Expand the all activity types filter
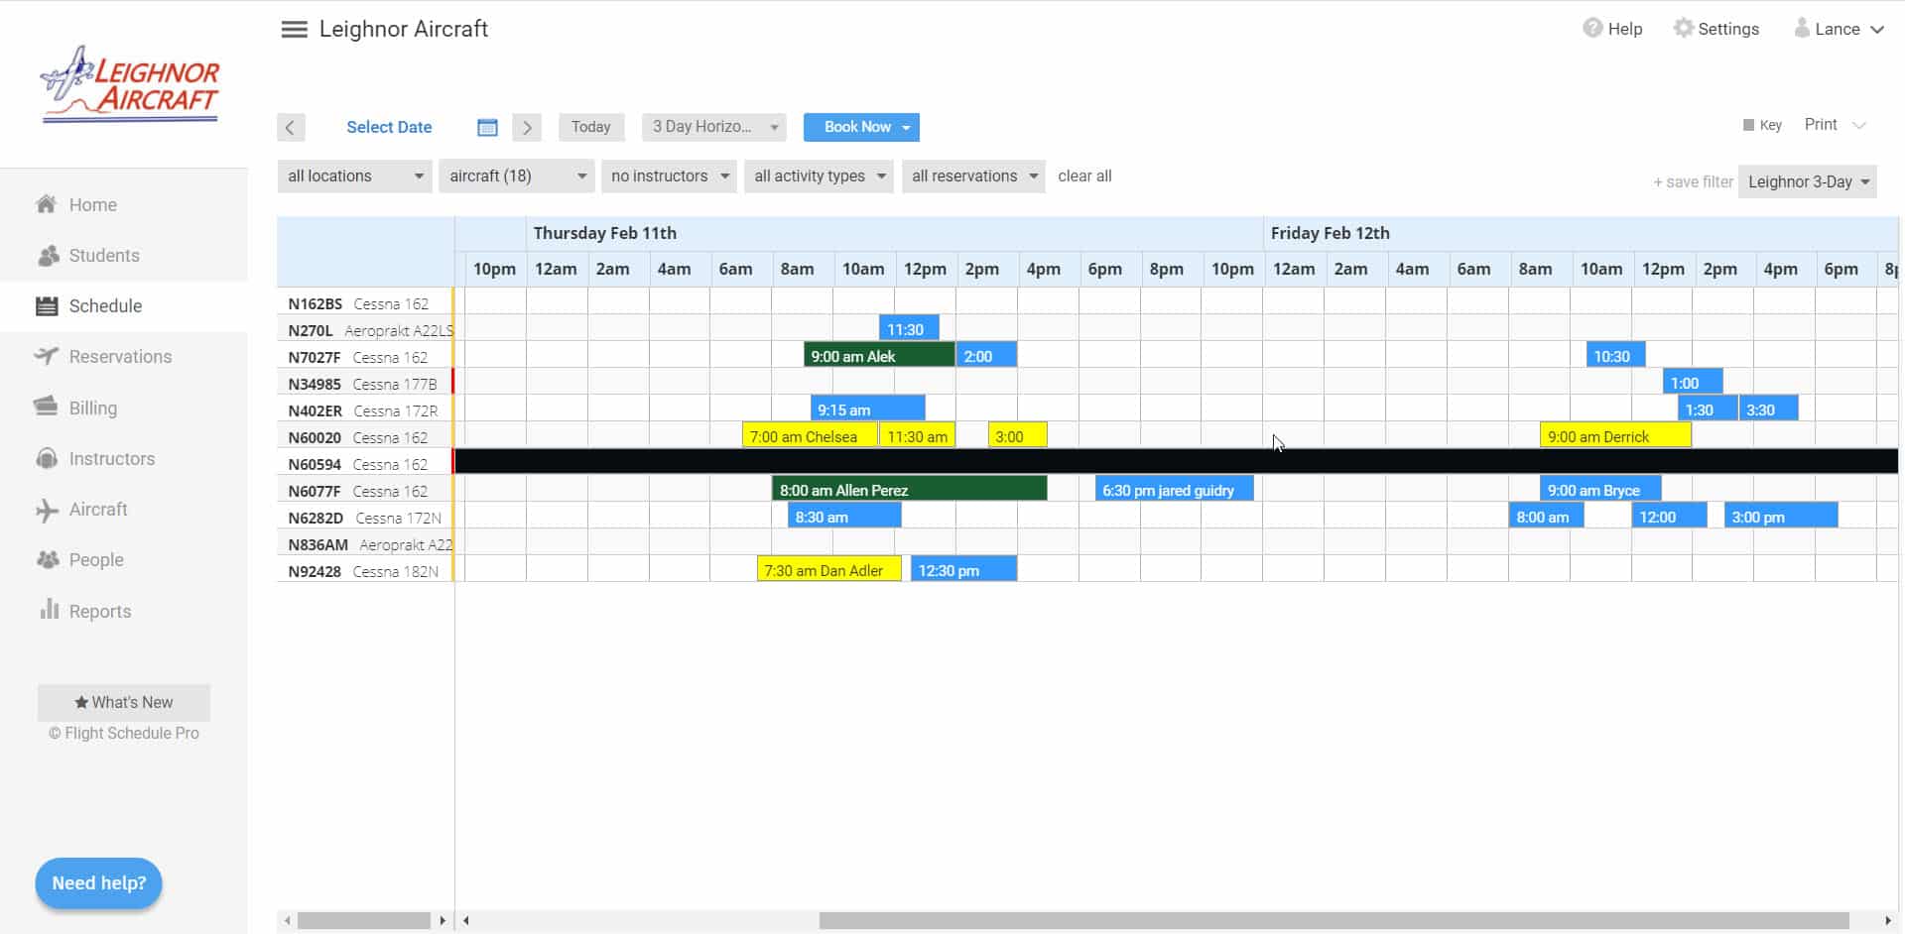This screenshot has height=934, width=1905. (819, 176)
